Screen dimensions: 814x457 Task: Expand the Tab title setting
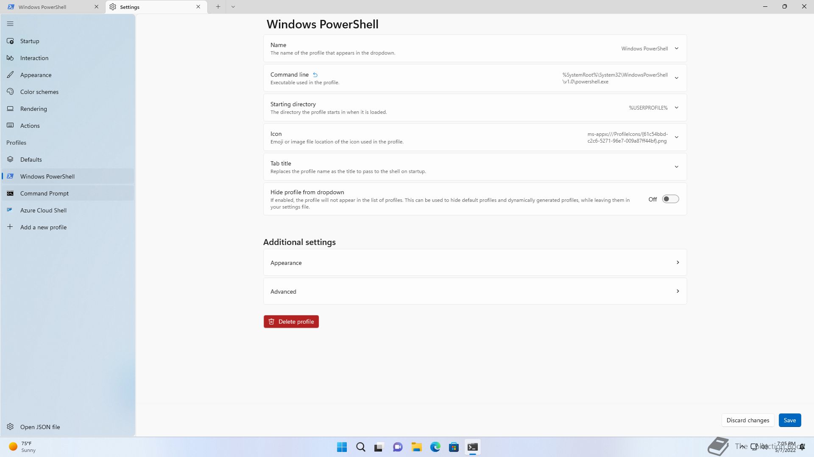click(475, 167)
